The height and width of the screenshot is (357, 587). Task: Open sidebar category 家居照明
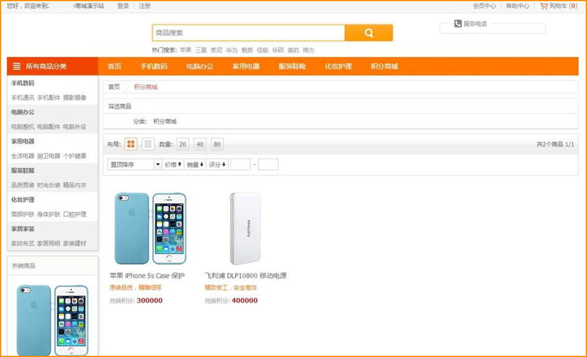[49, 244]
